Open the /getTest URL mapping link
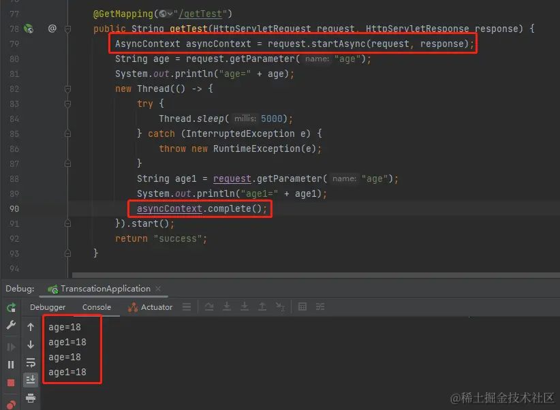This screenshot has width=560, height=410. tap(200, 14)
